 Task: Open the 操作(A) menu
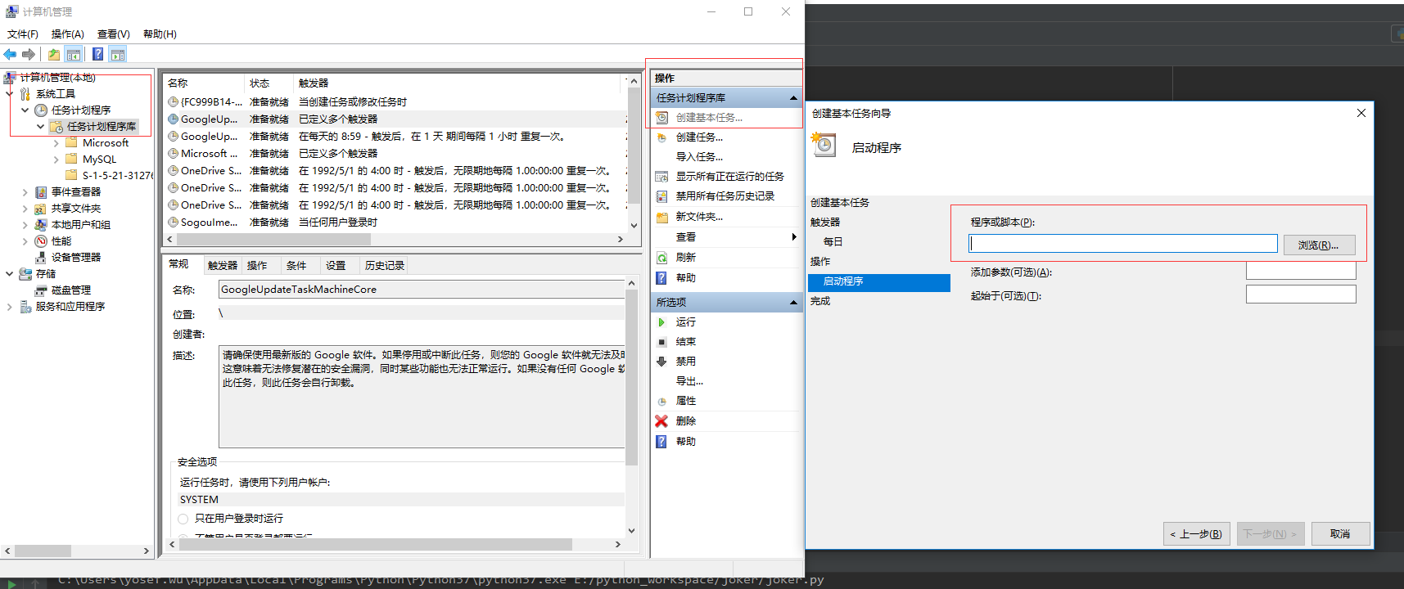[67, 34]
